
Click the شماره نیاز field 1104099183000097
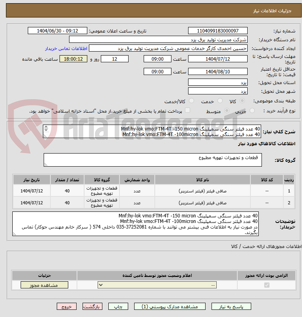(217, 31)
